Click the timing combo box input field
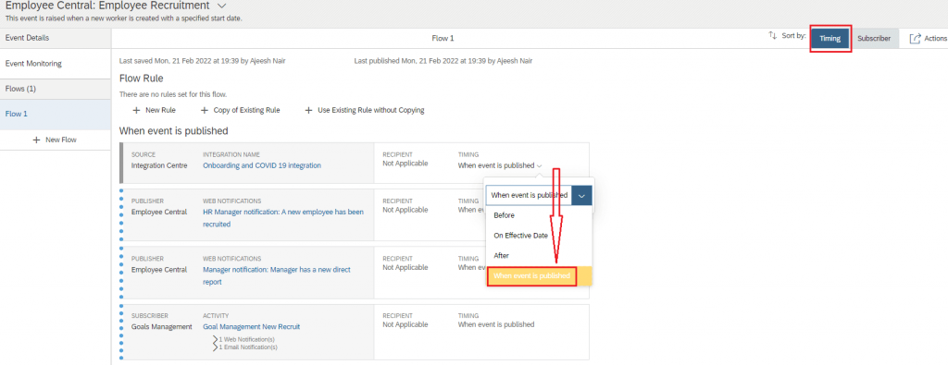 [529, 196]
